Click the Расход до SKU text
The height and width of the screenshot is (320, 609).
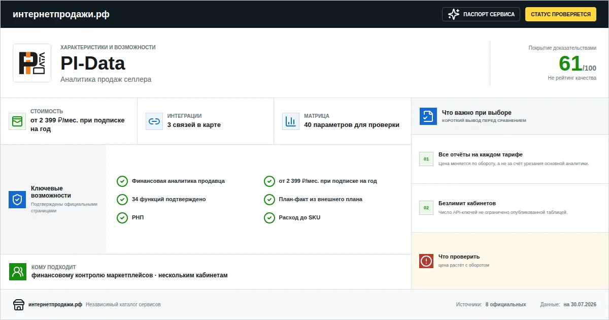pyautogui.click(x=299, y=217)
